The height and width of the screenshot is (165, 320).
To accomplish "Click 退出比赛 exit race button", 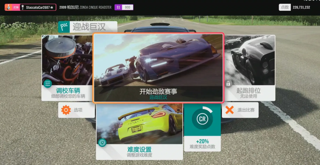I will point(240,110).
